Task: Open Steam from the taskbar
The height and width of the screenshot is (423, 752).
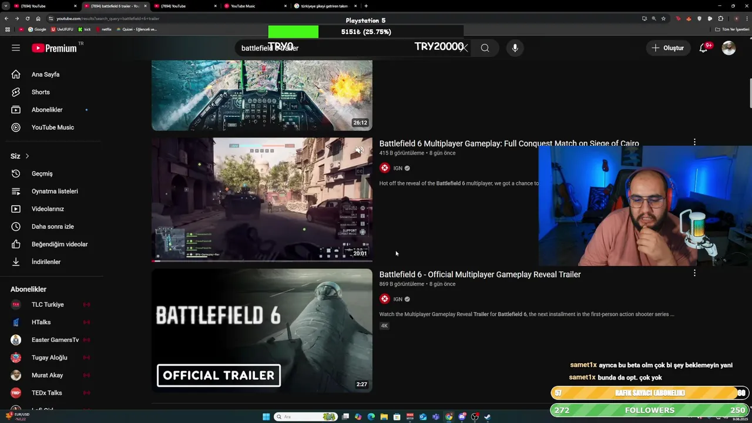Action: [x=487, y=417]
